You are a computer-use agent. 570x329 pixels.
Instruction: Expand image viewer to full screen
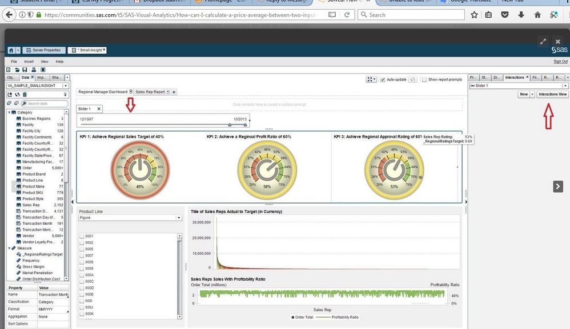pos(543,42)
